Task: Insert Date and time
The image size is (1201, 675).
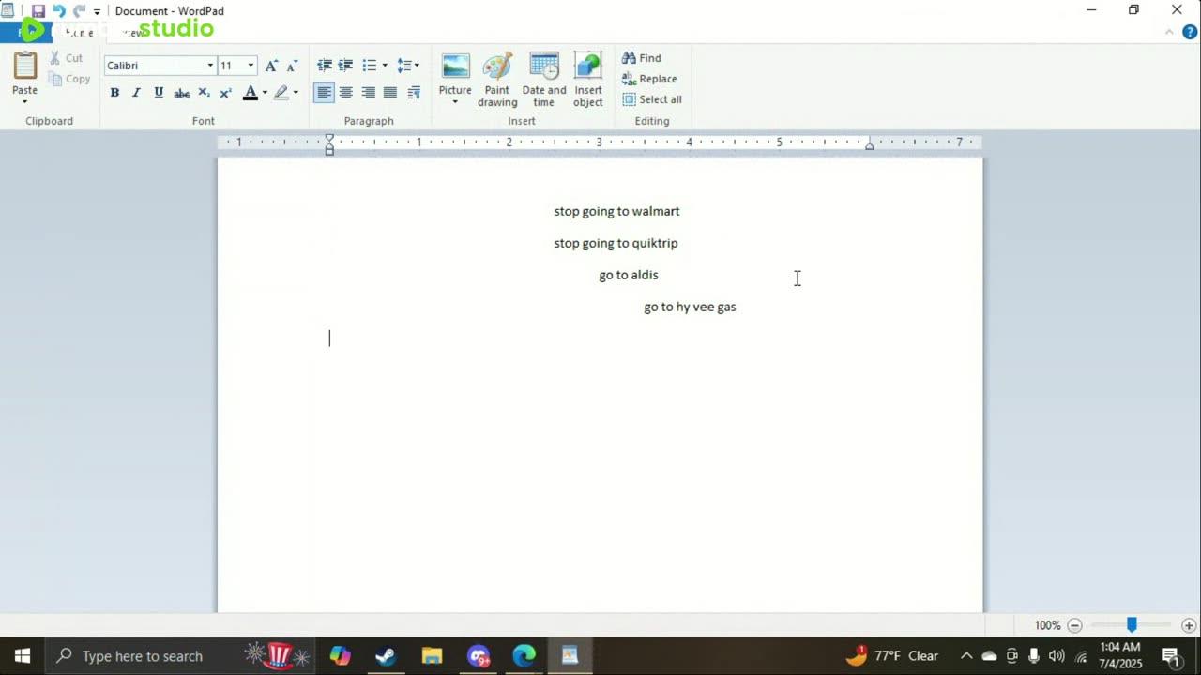Action: [x=544, y=80]
